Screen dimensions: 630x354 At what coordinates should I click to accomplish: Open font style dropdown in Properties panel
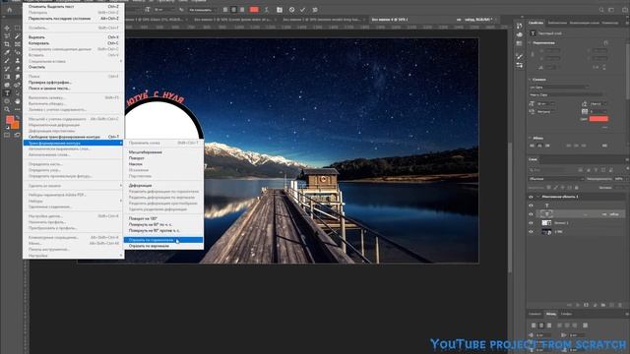pos(566,95)
